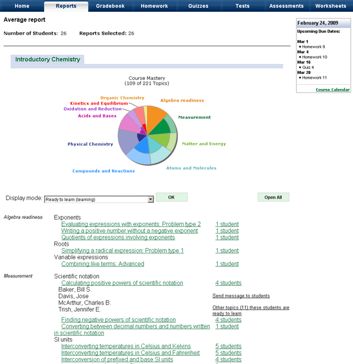Open Finding negative powers of scientific notation

(x=118, y=320)
